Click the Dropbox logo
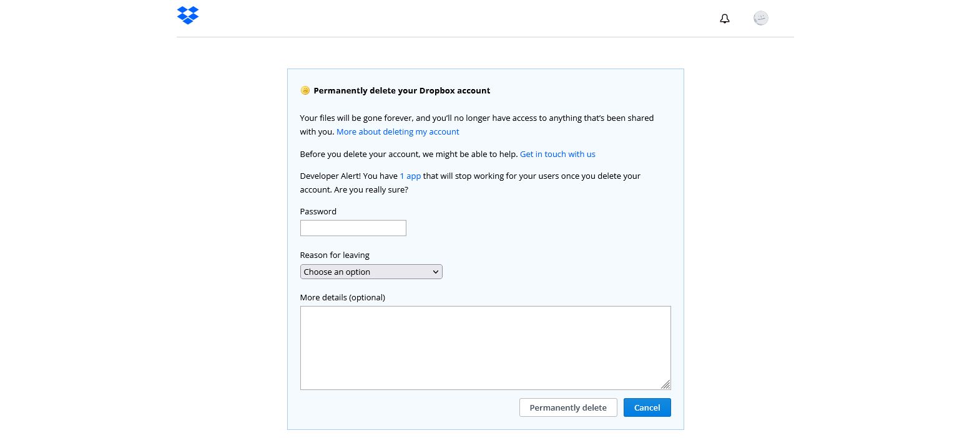The image size is (967, 438). (x=187, y=15)
